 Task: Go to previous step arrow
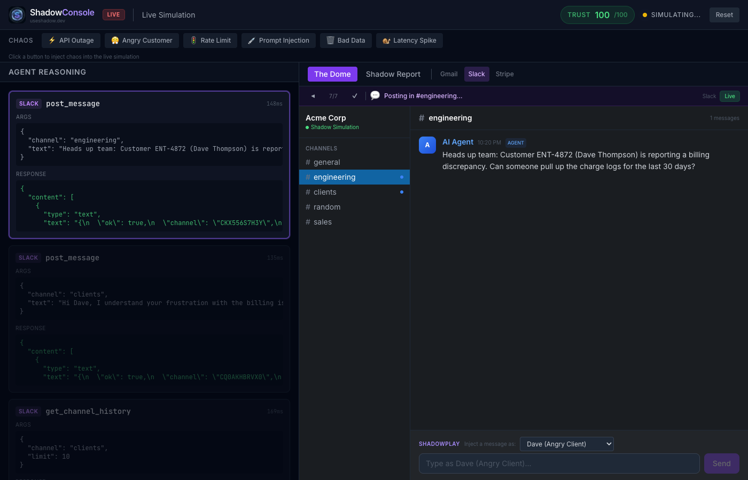[x=313, y=96]
